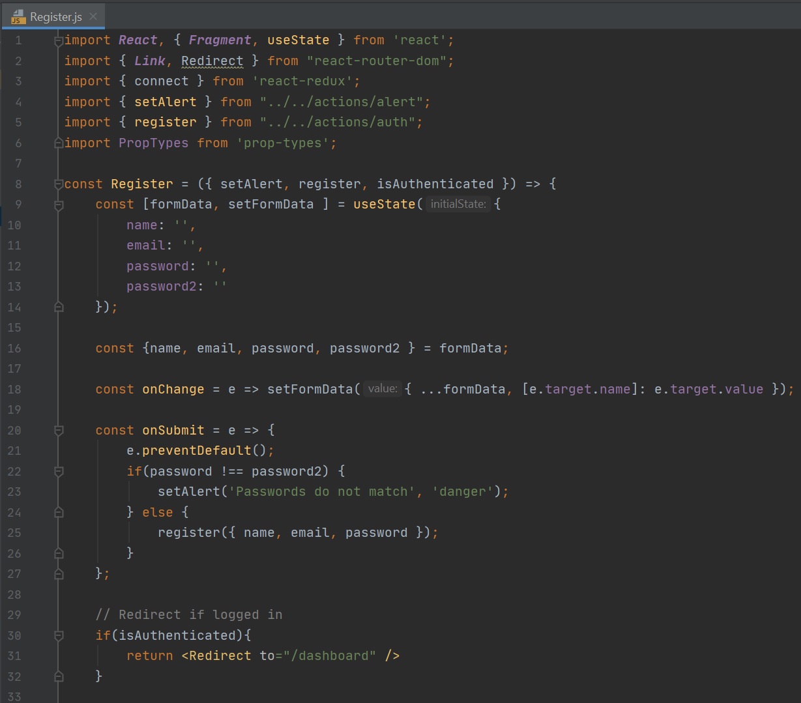Click the fold end marker at line 14
The width and height of the screenshot is (801, 703).
59,307
